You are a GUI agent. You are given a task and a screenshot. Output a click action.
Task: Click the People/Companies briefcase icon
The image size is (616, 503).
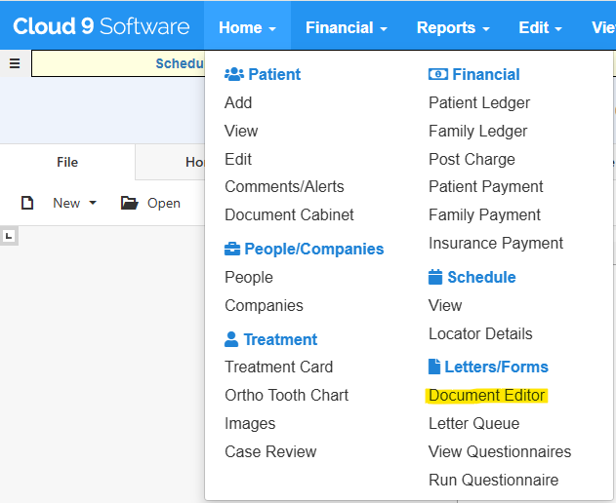coord(232,249)
